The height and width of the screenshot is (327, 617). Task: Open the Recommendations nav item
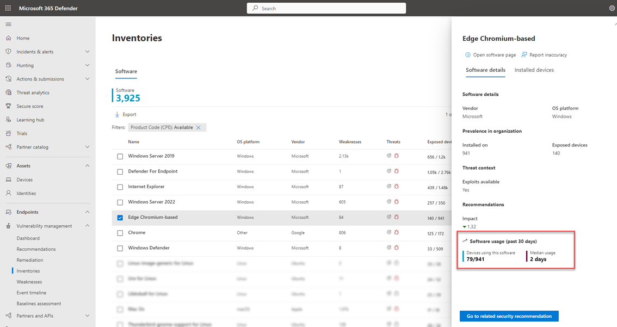pos(36,249)
